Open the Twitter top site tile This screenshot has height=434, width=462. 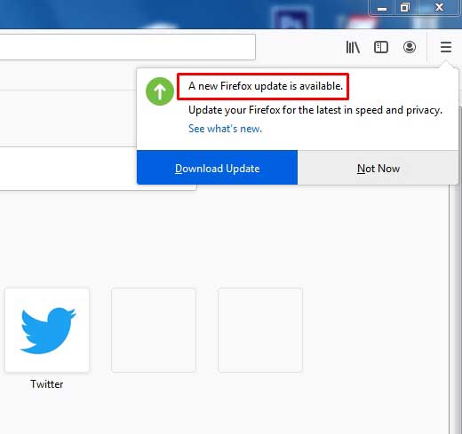point(47,330)
